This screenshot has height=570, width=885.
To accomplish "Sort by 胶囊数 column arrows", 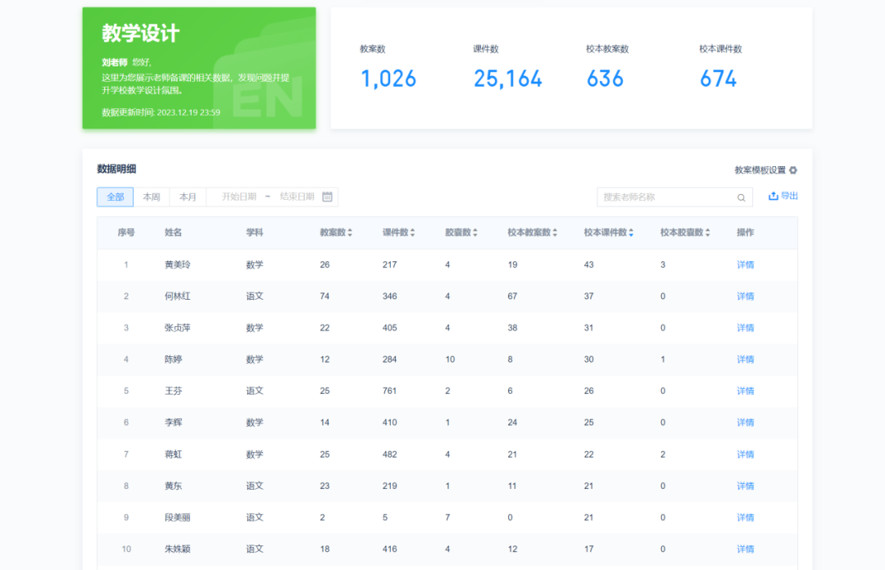I will [474, 233].
